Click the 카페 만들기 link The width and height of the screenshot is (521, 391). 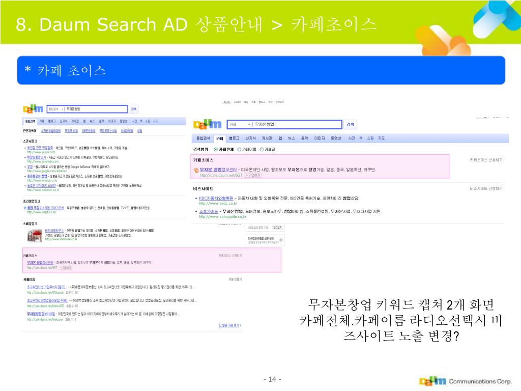pyautogui.click(x=235, y=280)
